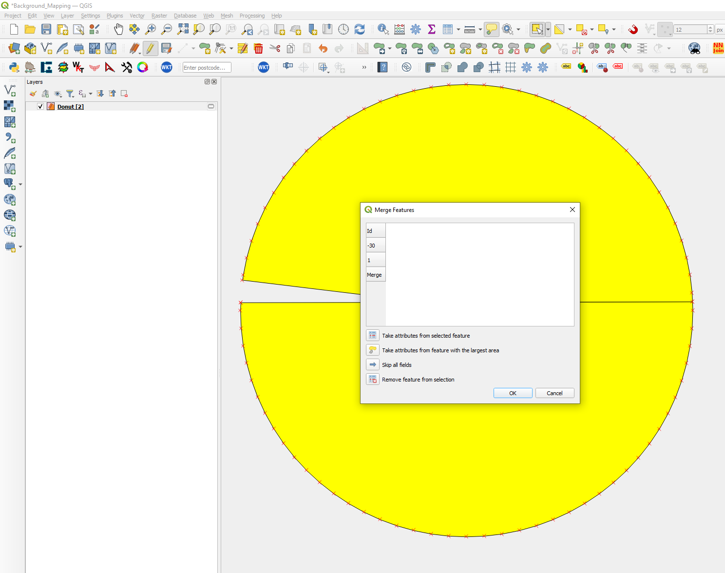Save layer edits
The height and width of the screenshot is (573, 725).
(167, 48)
